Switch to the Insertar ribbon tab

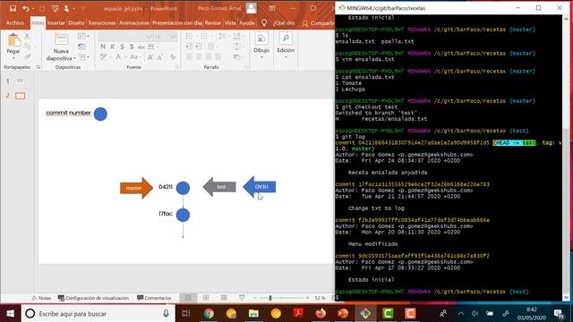coord(56,22)
